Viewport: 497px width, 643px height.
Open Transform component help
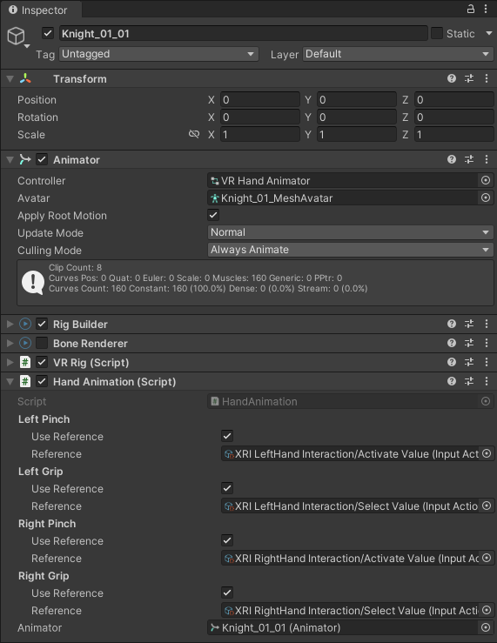[x=452, y=78]
